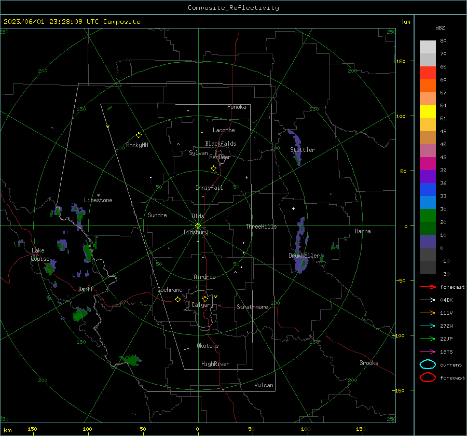Image resolution: width=467 pixels, height=436 pixels.
Task: Click the white 04DK arrow in legend
Action: (x=428, y=300)
